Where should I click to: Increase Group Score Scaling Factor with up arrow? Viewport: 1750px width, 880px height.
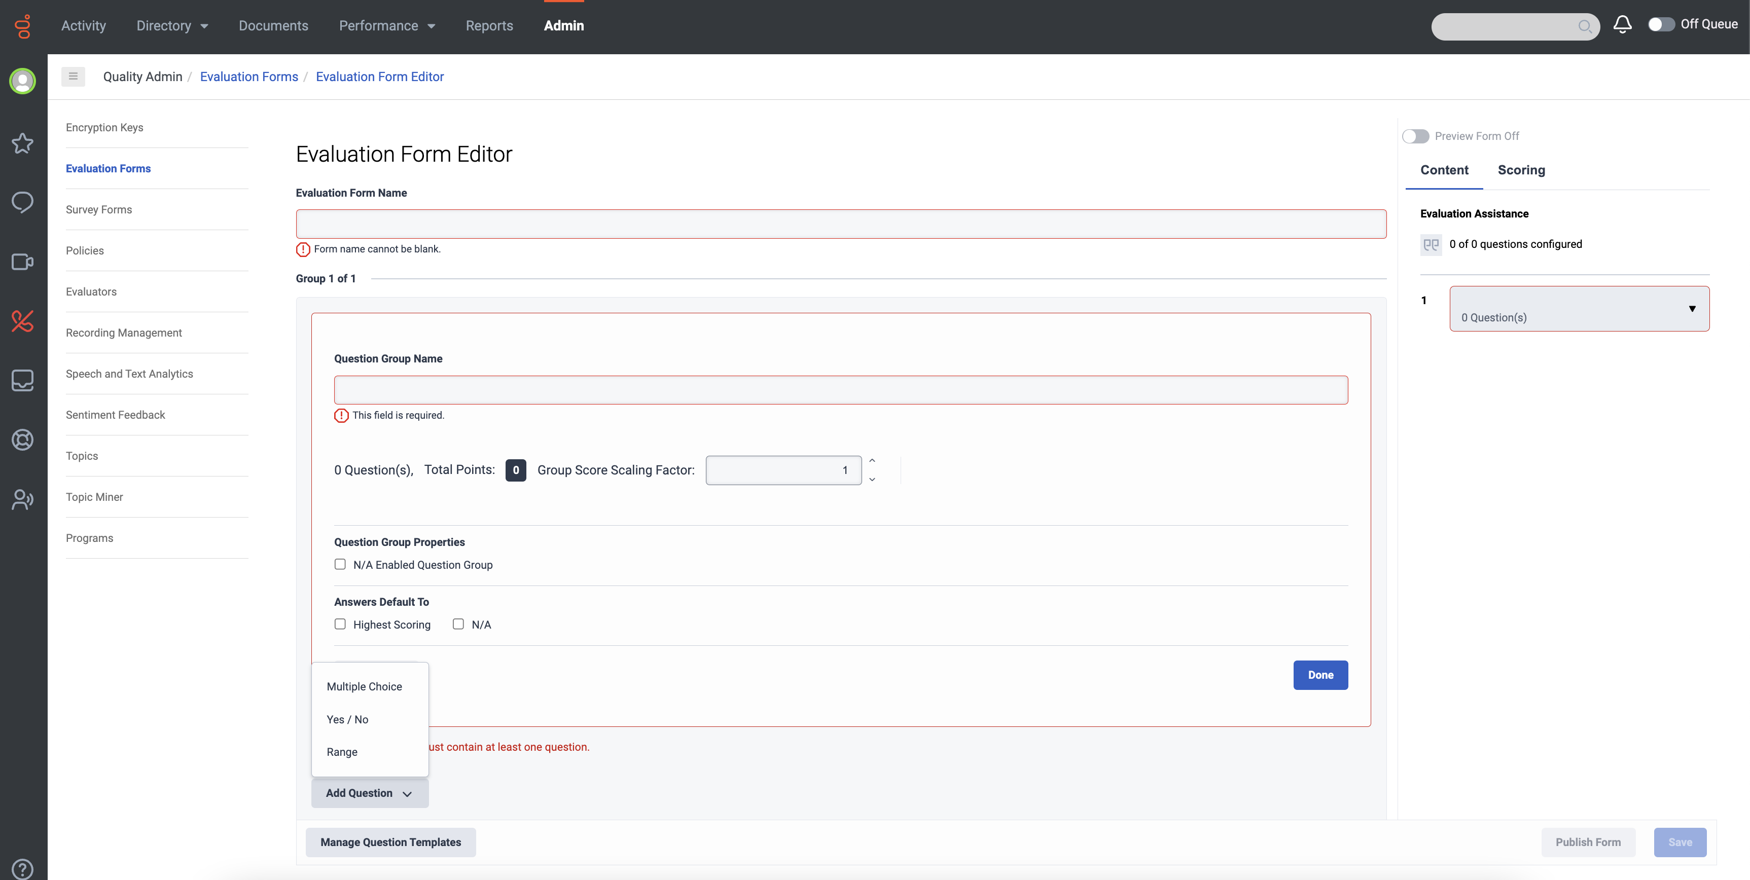click(x=872, y=460)
